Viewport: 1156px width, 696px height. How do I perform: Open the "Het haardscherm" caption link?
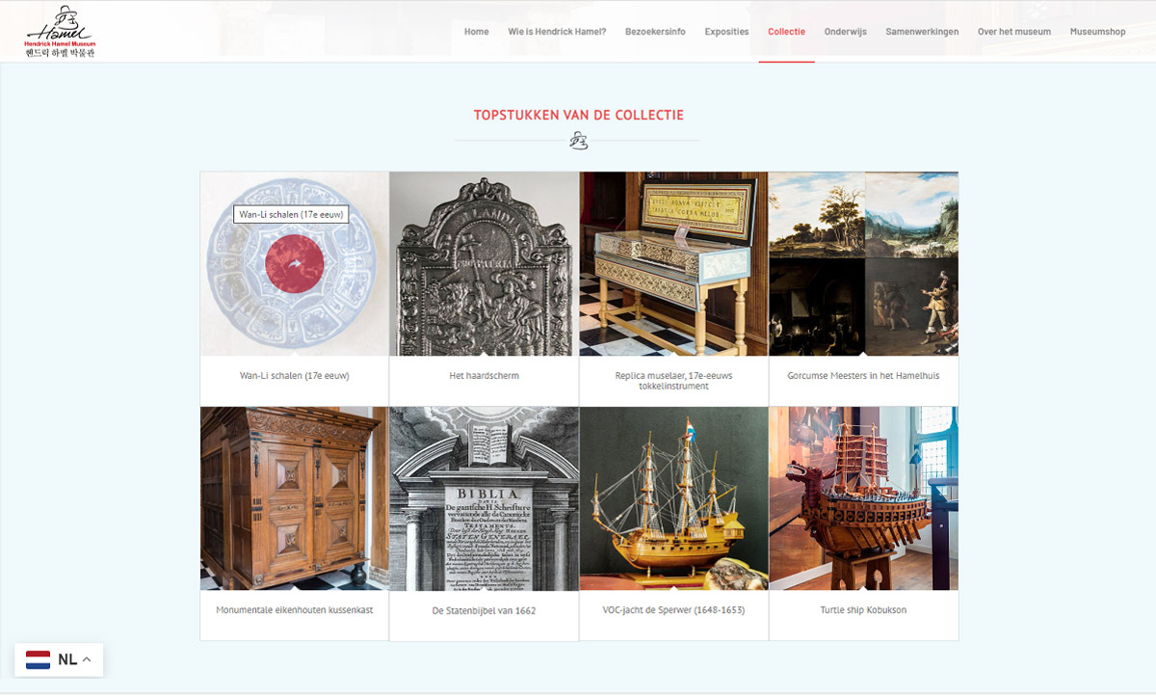tap(484, 376)
